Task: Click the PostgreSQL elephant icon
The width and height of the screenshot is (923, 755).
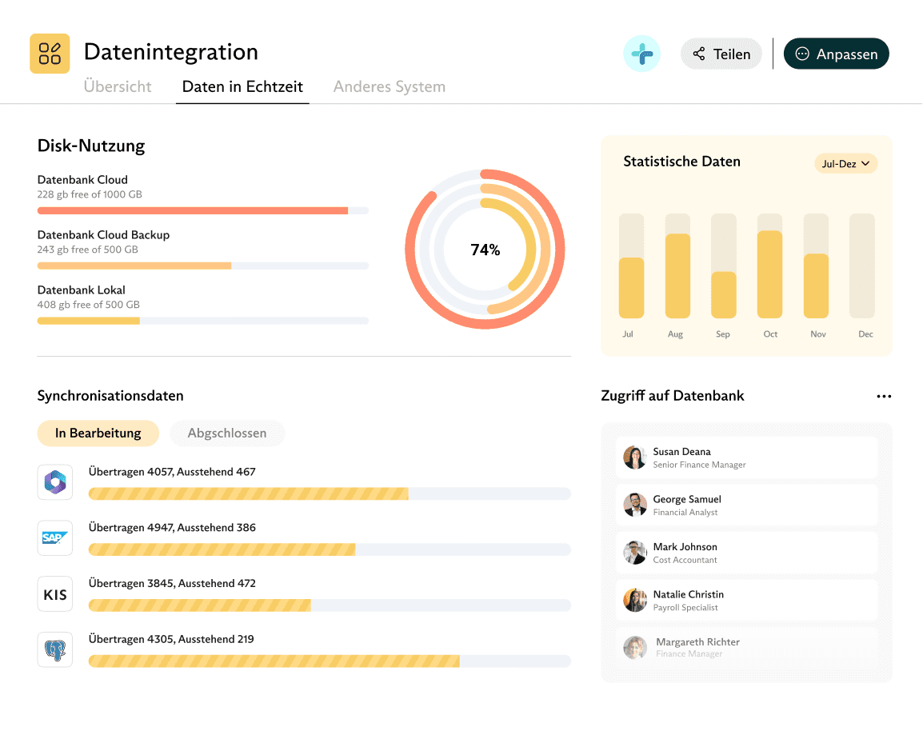Action: (55, 649)
